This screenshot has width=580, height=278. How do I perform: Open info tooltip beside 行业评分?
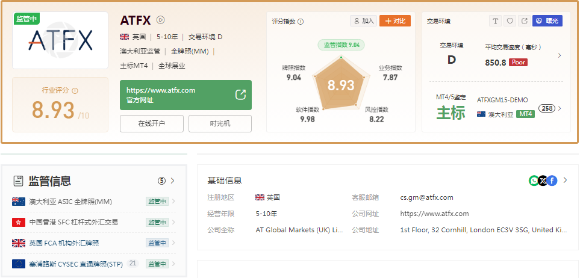tap(75, 91)
